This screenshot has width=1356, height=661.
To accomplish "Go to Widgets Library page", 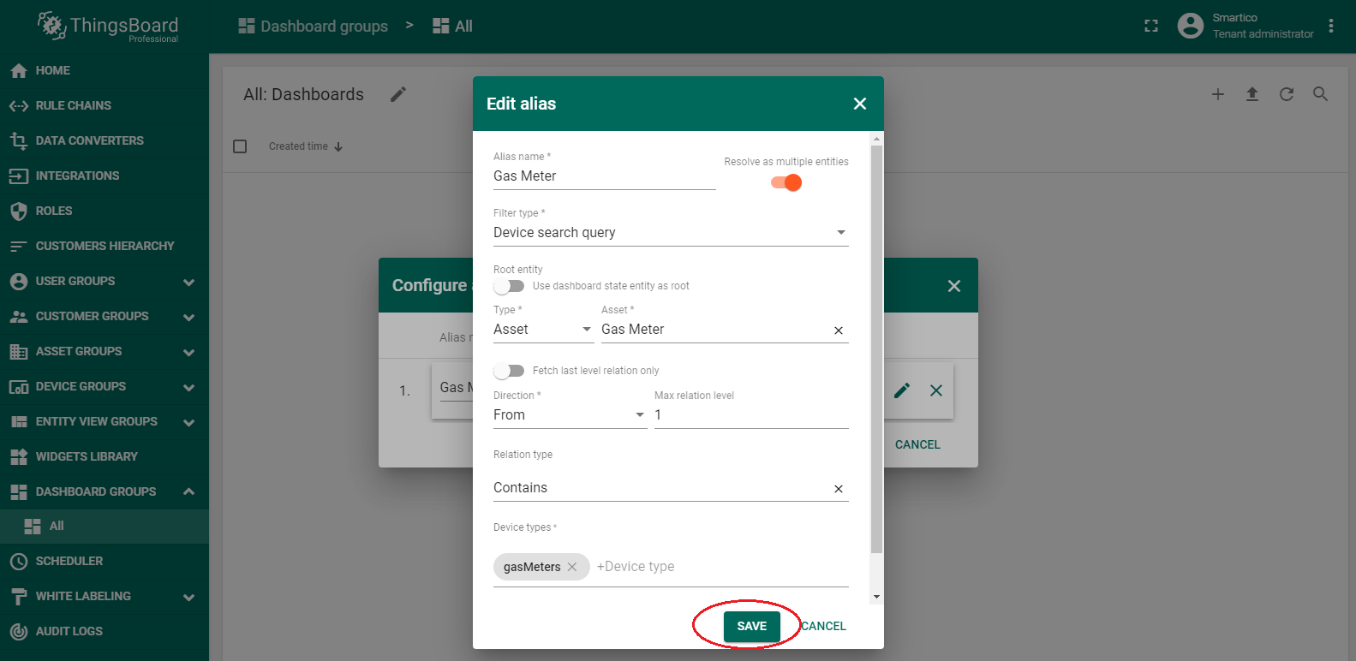I will tap(87, 456).
